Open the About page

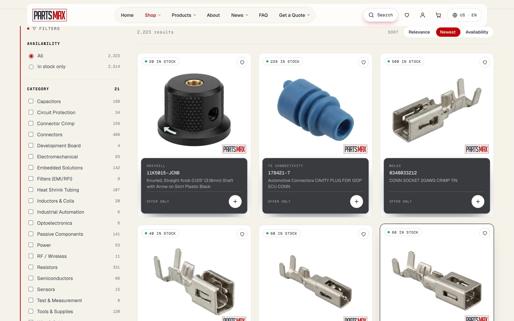pos(213,15)
